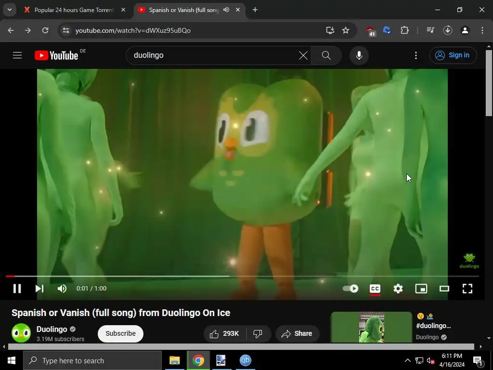This screenshot has width=493, height=370.
Task: Click the address bar URL
Action: pyautogui.click(x=133, y=30)
